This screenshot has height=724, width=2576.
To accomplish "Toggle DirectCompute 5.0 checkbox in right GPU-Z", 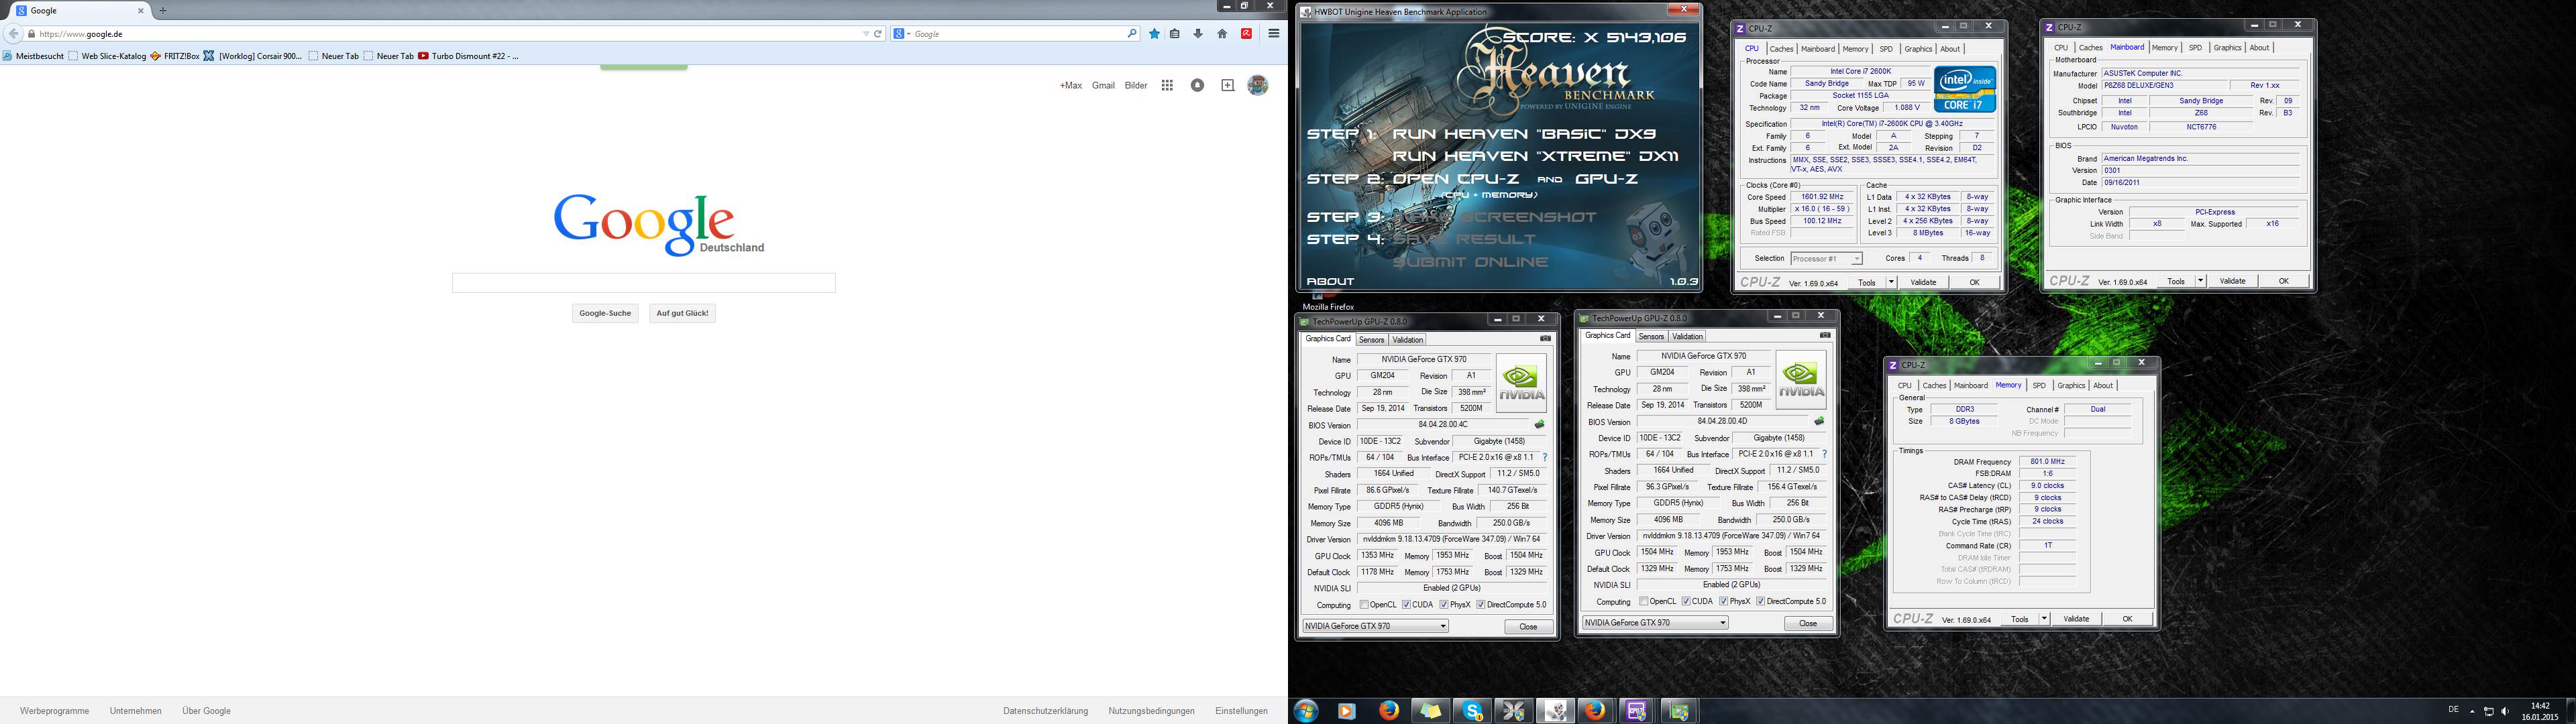I will 1761,602.
